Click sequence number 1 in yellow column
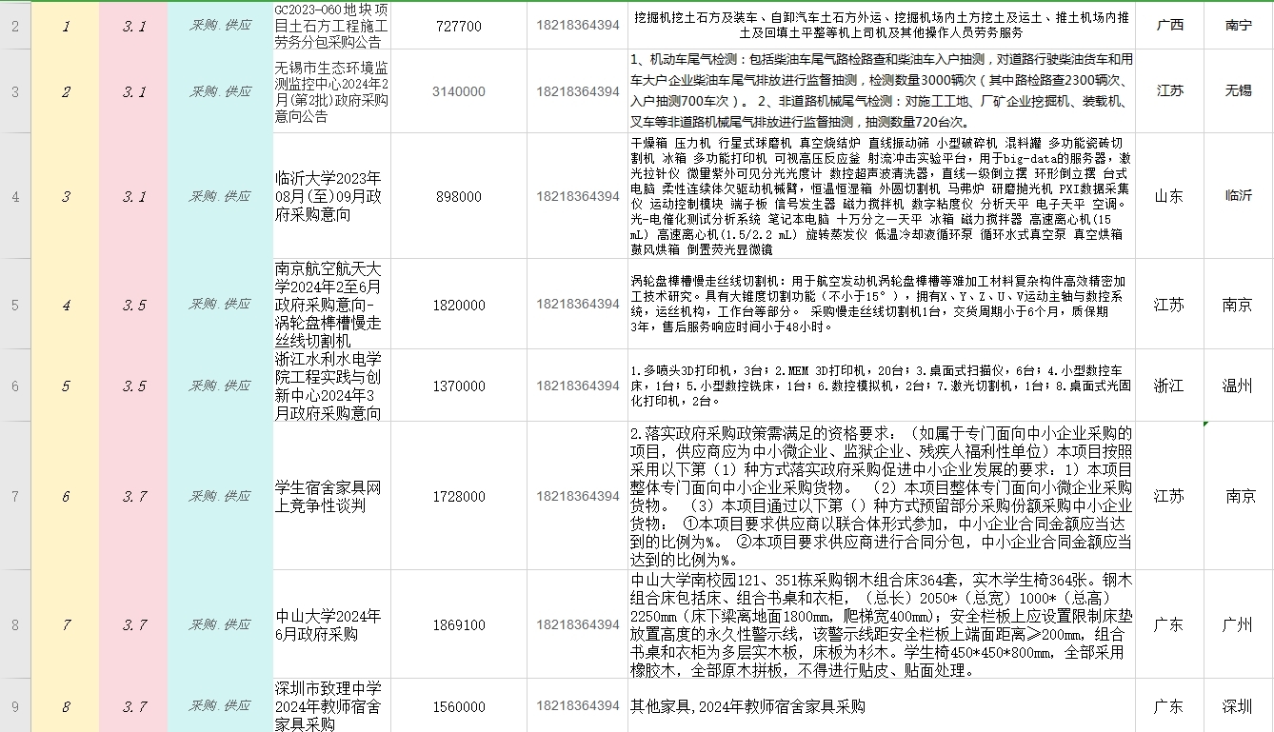 point(65,27)
